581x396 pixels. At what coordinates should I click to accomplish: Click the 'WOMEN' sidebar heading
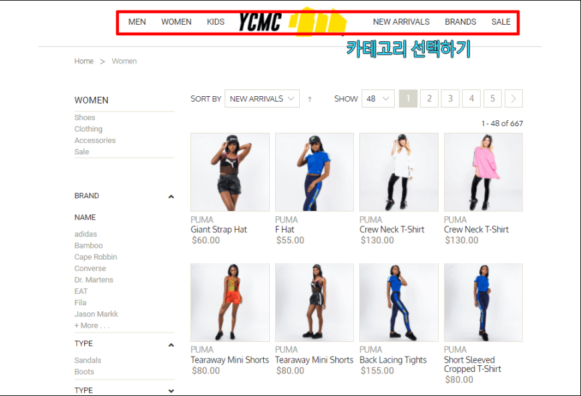click(91, 100)
